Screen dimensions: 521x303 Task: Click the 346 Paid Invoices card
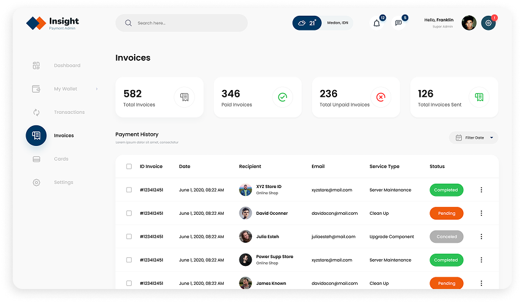258,97
